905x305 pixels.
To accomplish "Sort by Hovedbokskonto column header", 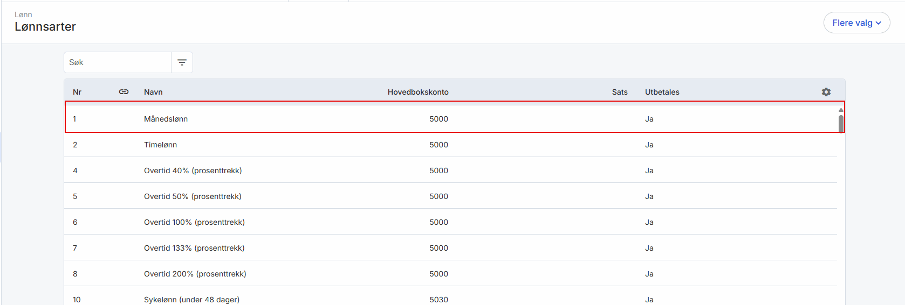I will [x=417, y=92].
